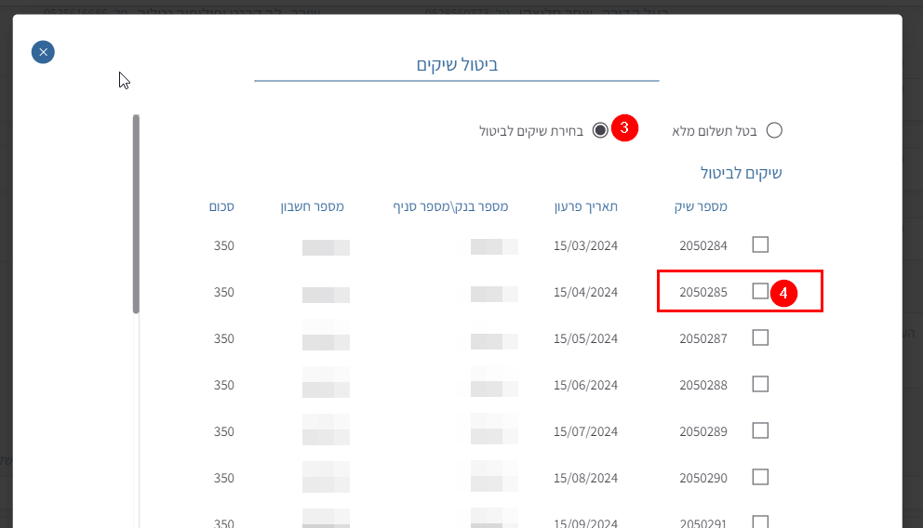Image resolution: width=923 pixels, height=528 pixels.
Task: Enable the checkbox next to check 2050288
Action: pyautogui.click(x=760, y=384)
